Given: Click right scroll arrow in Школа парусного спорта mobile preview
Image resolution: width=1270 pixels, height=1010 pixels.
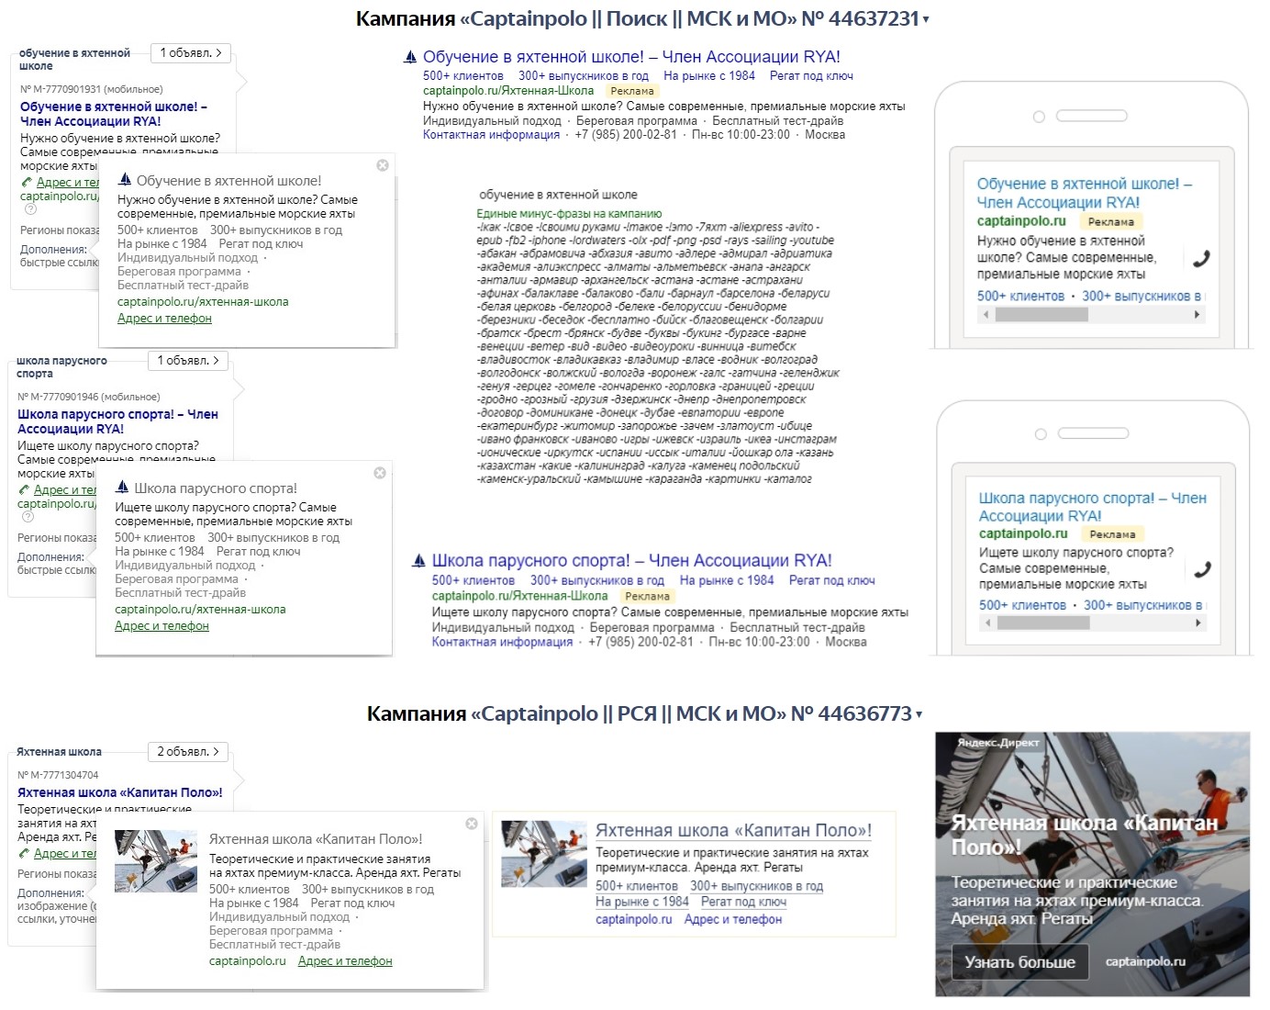Looking at the screenshot, I should pos(1198,623).
